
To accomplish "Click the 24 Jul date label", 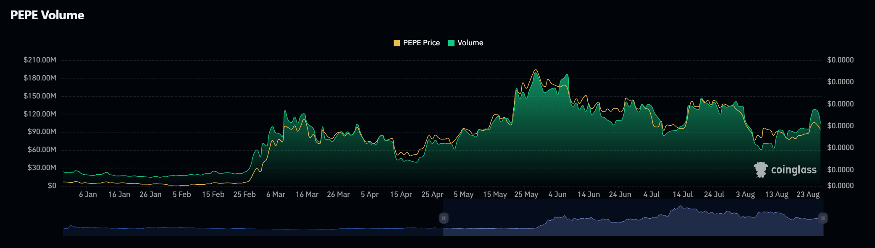I will [x=714, y=194].
